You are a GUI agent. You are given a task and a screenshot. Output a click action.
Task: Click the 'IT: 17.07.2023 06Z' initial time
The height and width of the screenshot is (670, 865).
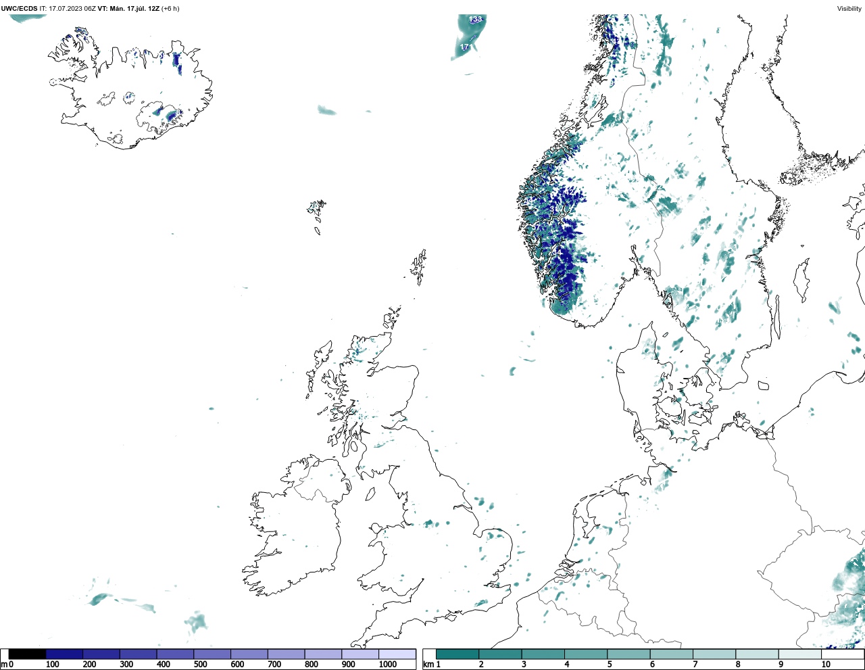(68, 9)
